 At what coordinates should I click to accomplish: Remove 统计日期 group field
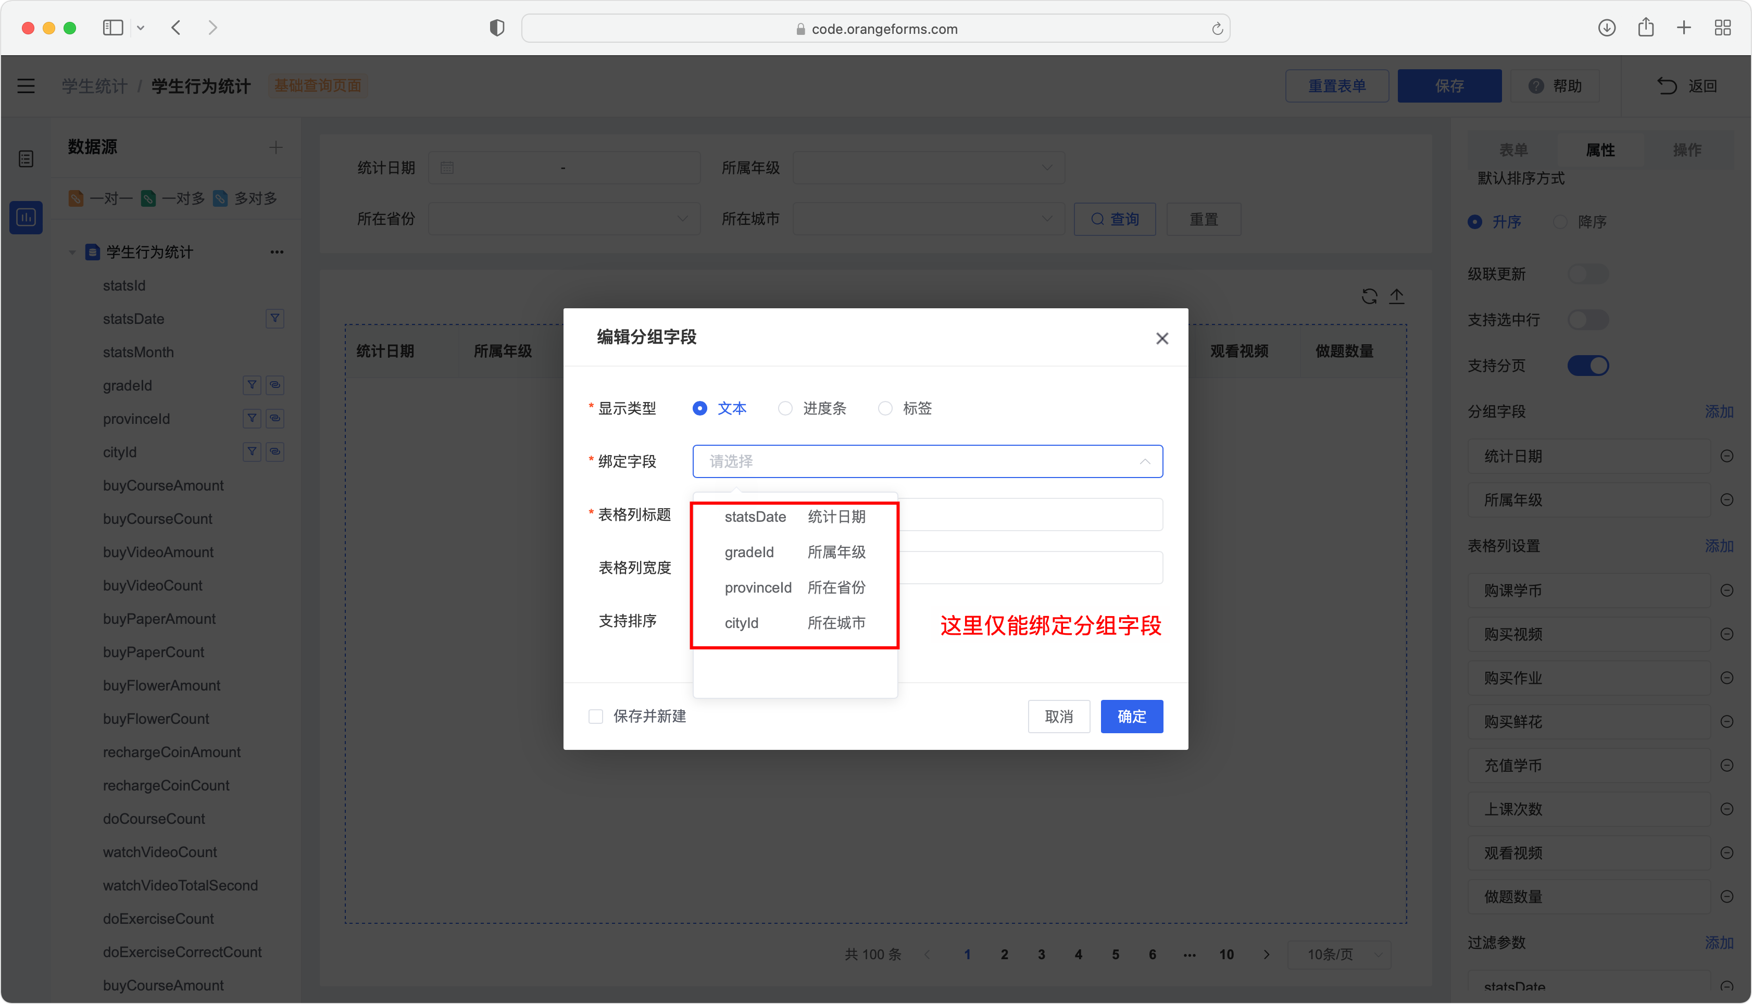[x=1726, y=457]
